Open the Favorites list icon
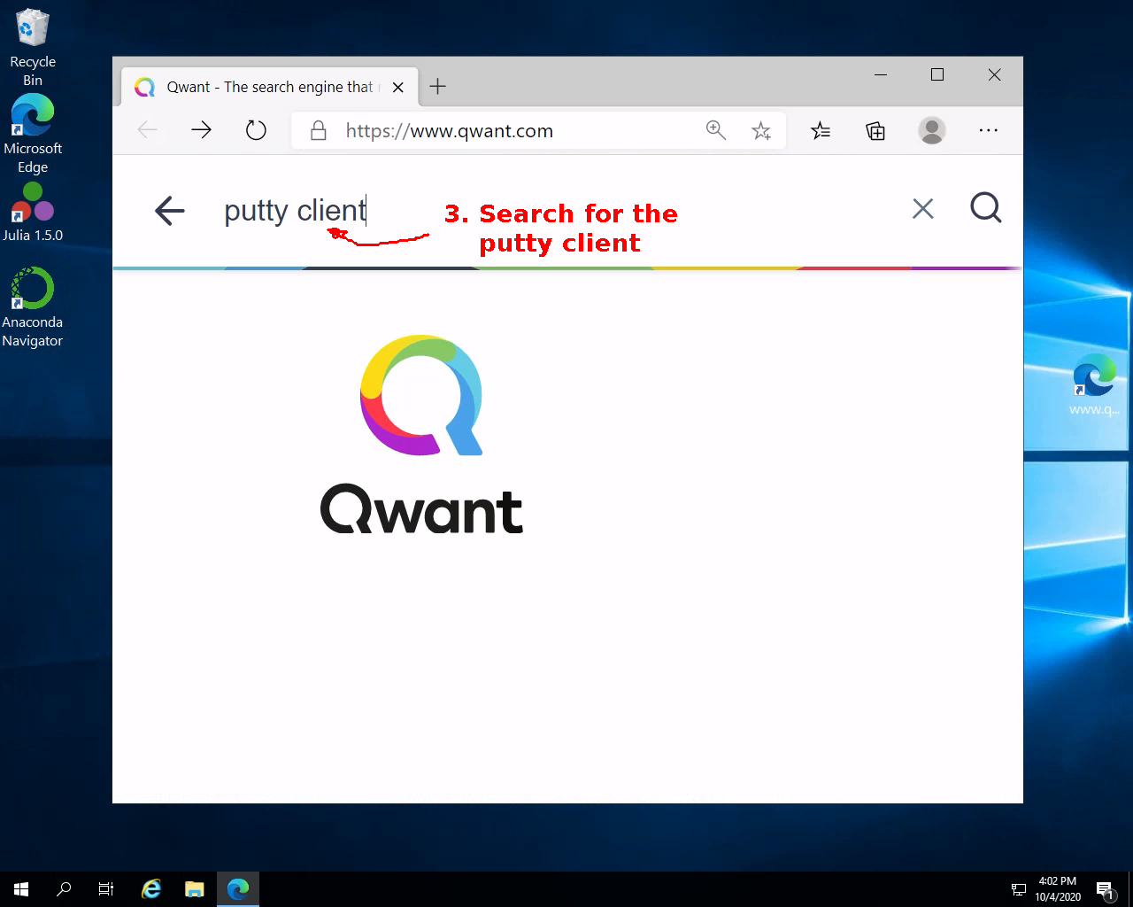 pyautogui.click(x=821, y=131)
